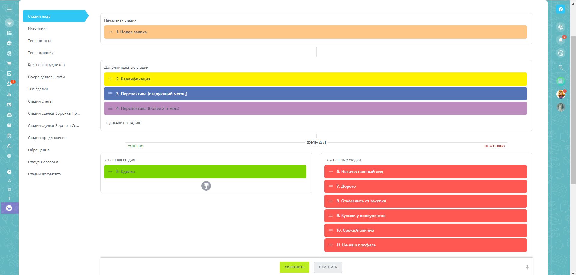The height and width of the screenshot is (275, 576).
Task: Click the Отменить button
Action: click(x=328, y=267)
